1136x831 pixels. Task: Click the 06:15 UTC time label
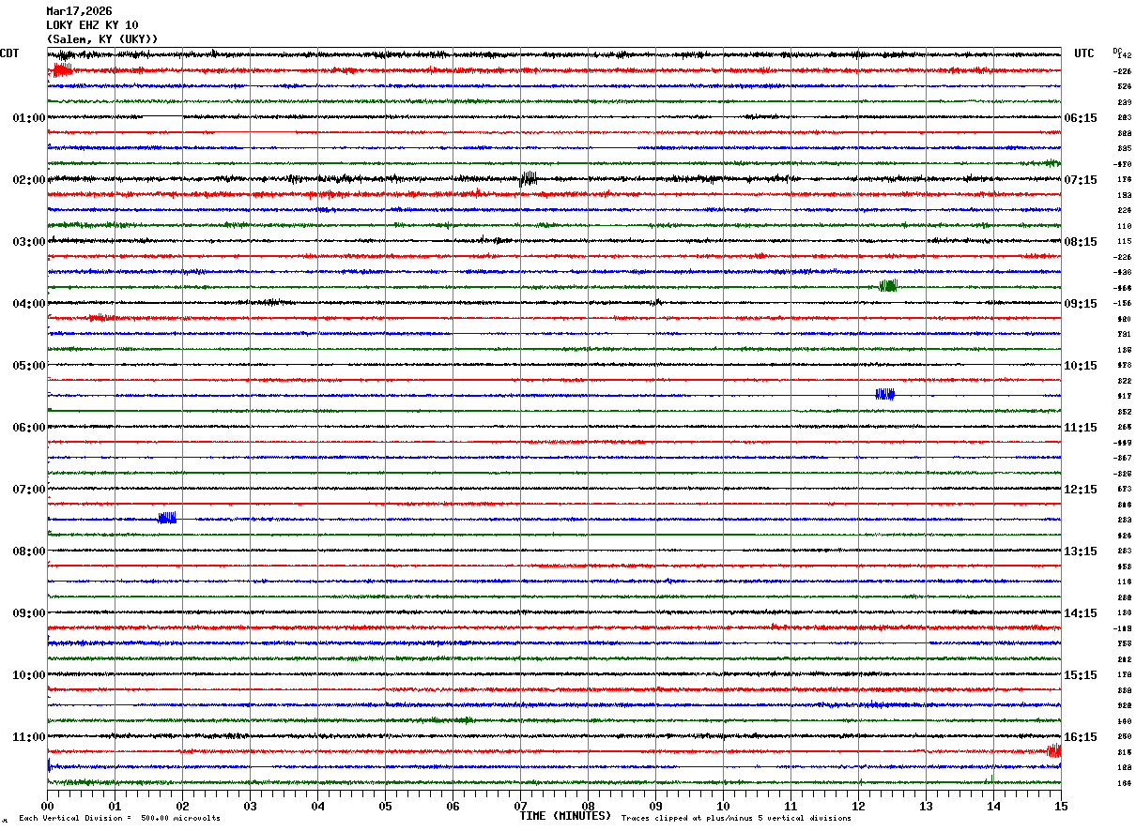1080,118
